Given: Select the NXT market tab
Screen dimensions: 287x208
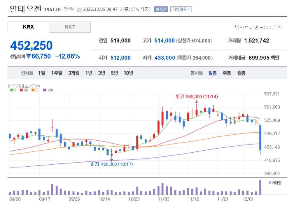Looking at the screenshot, I should click(x=70, y=27).
